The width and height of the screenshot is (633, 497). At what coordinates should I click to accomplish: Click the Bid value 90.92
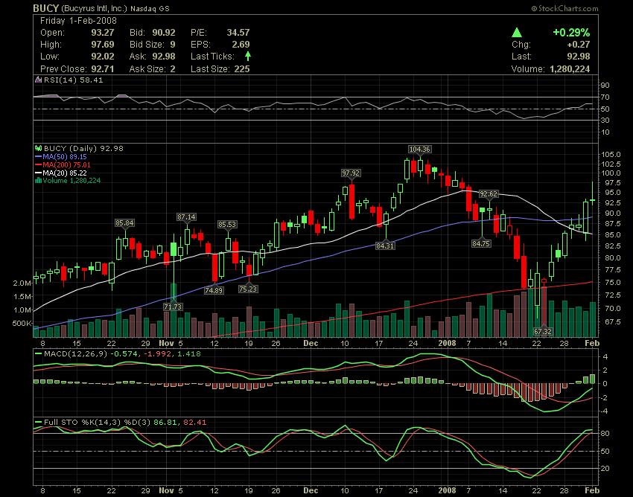coord(164,33)
